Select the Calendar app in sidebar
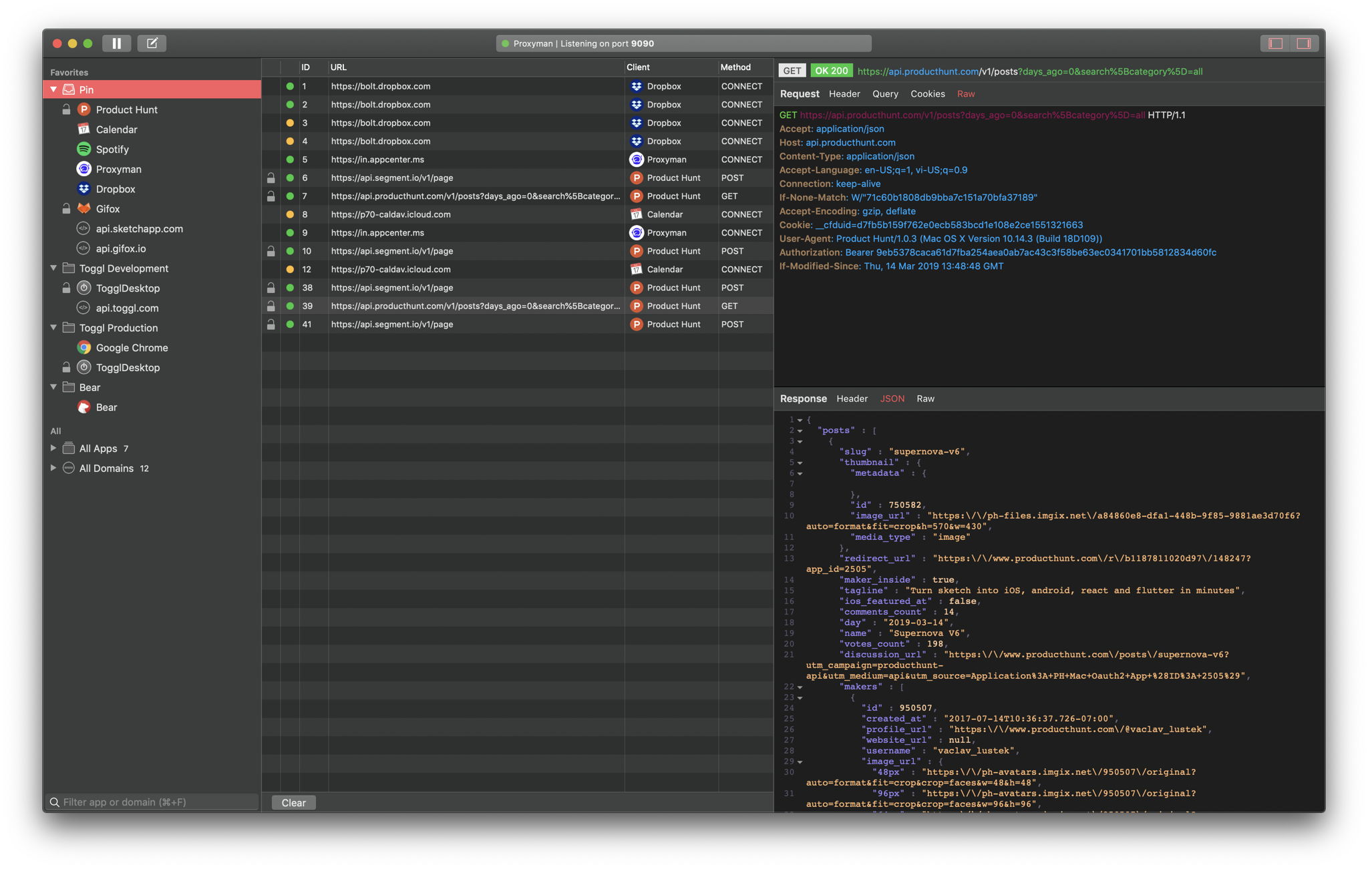 click(116, 129)
